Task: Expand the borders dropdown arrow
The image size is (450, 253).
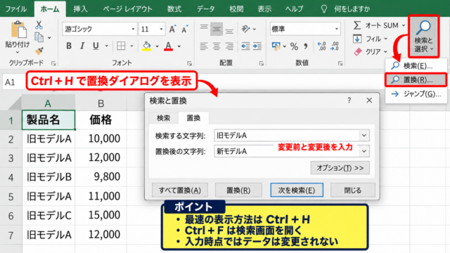Action: coord(131,46)
